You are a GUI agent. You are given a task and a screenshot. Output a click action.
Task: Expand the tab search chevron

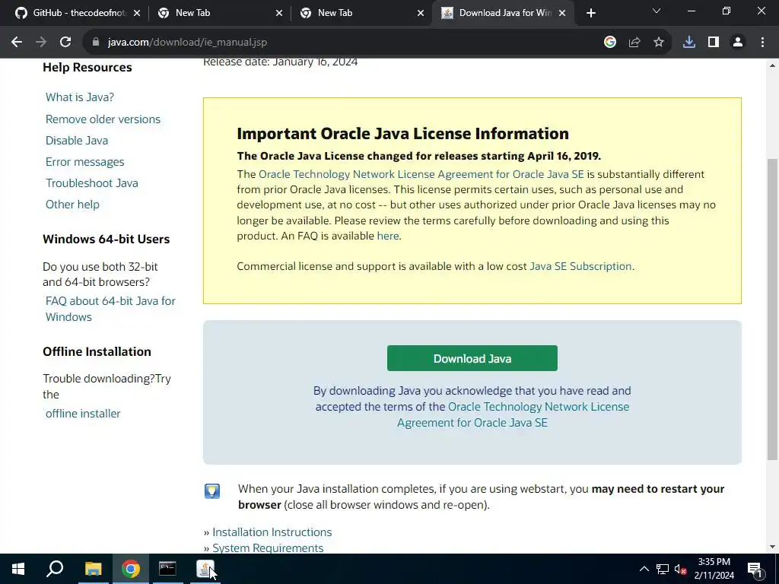(657, 11)
